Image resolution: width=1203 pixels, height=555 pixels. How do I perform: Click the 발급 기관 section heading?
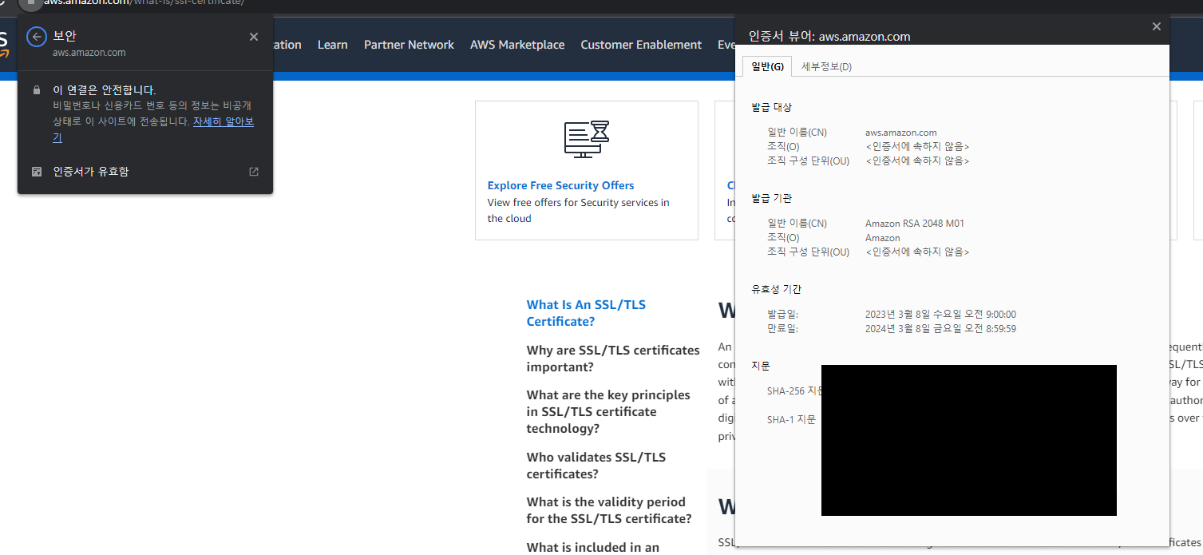(x=771, y=198)
